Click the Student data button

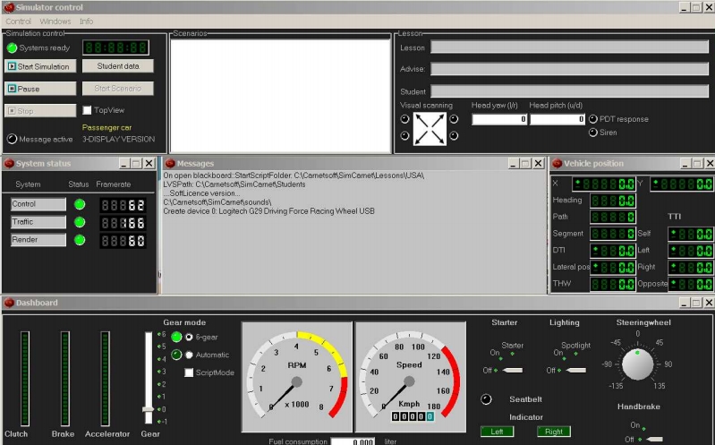118,66
